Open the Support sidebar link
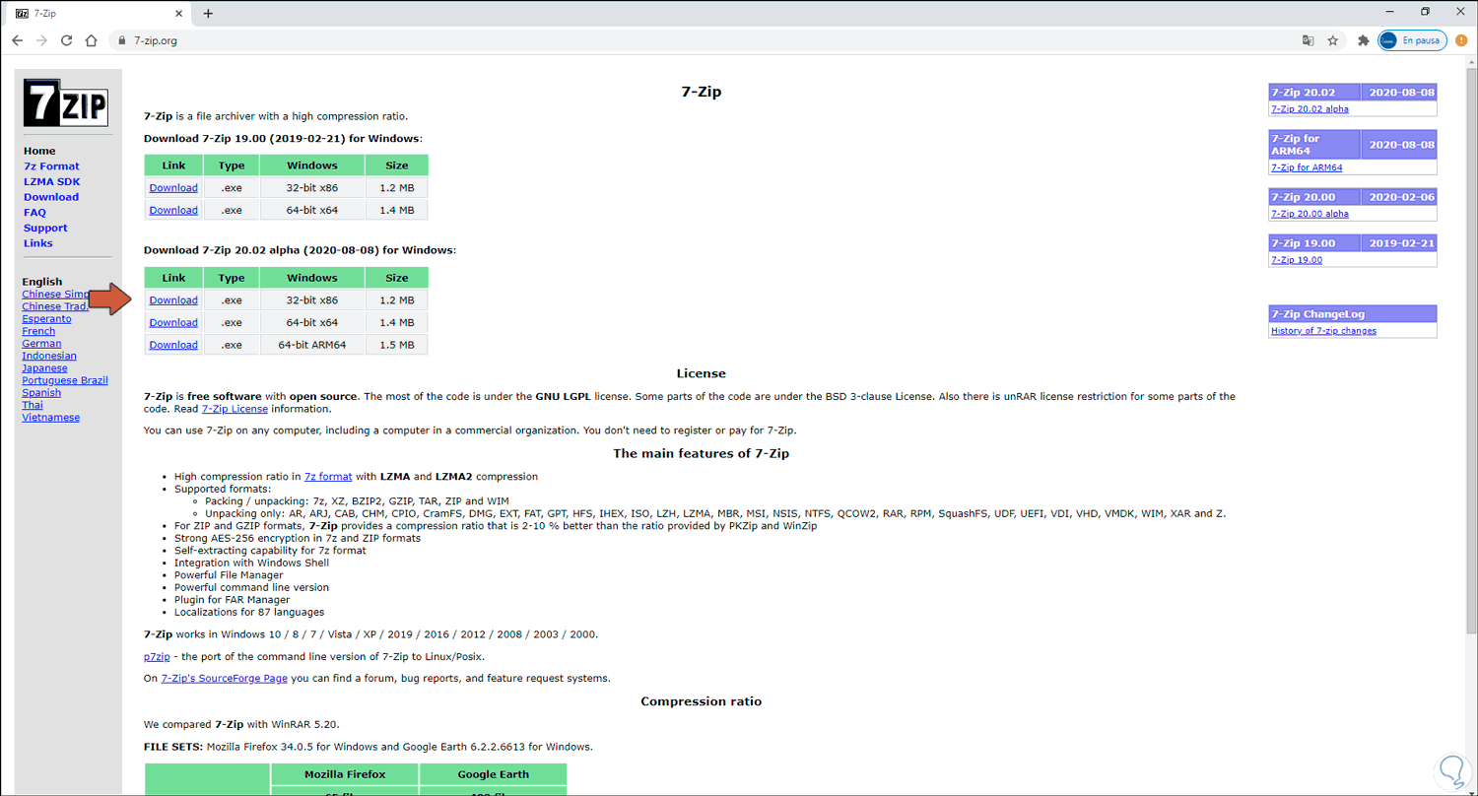Image resolution: width=1478 pixels, height=796 pixels. [x=45, y=228]
